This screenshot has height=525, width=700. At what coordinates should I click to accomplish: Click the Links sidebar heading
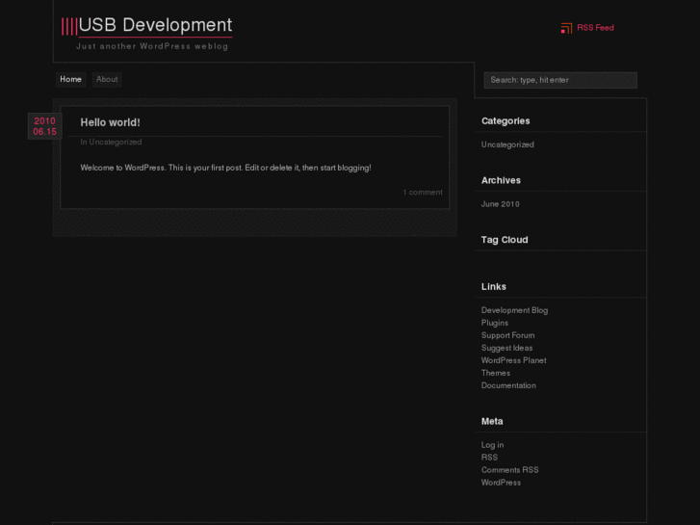(493, 287)
